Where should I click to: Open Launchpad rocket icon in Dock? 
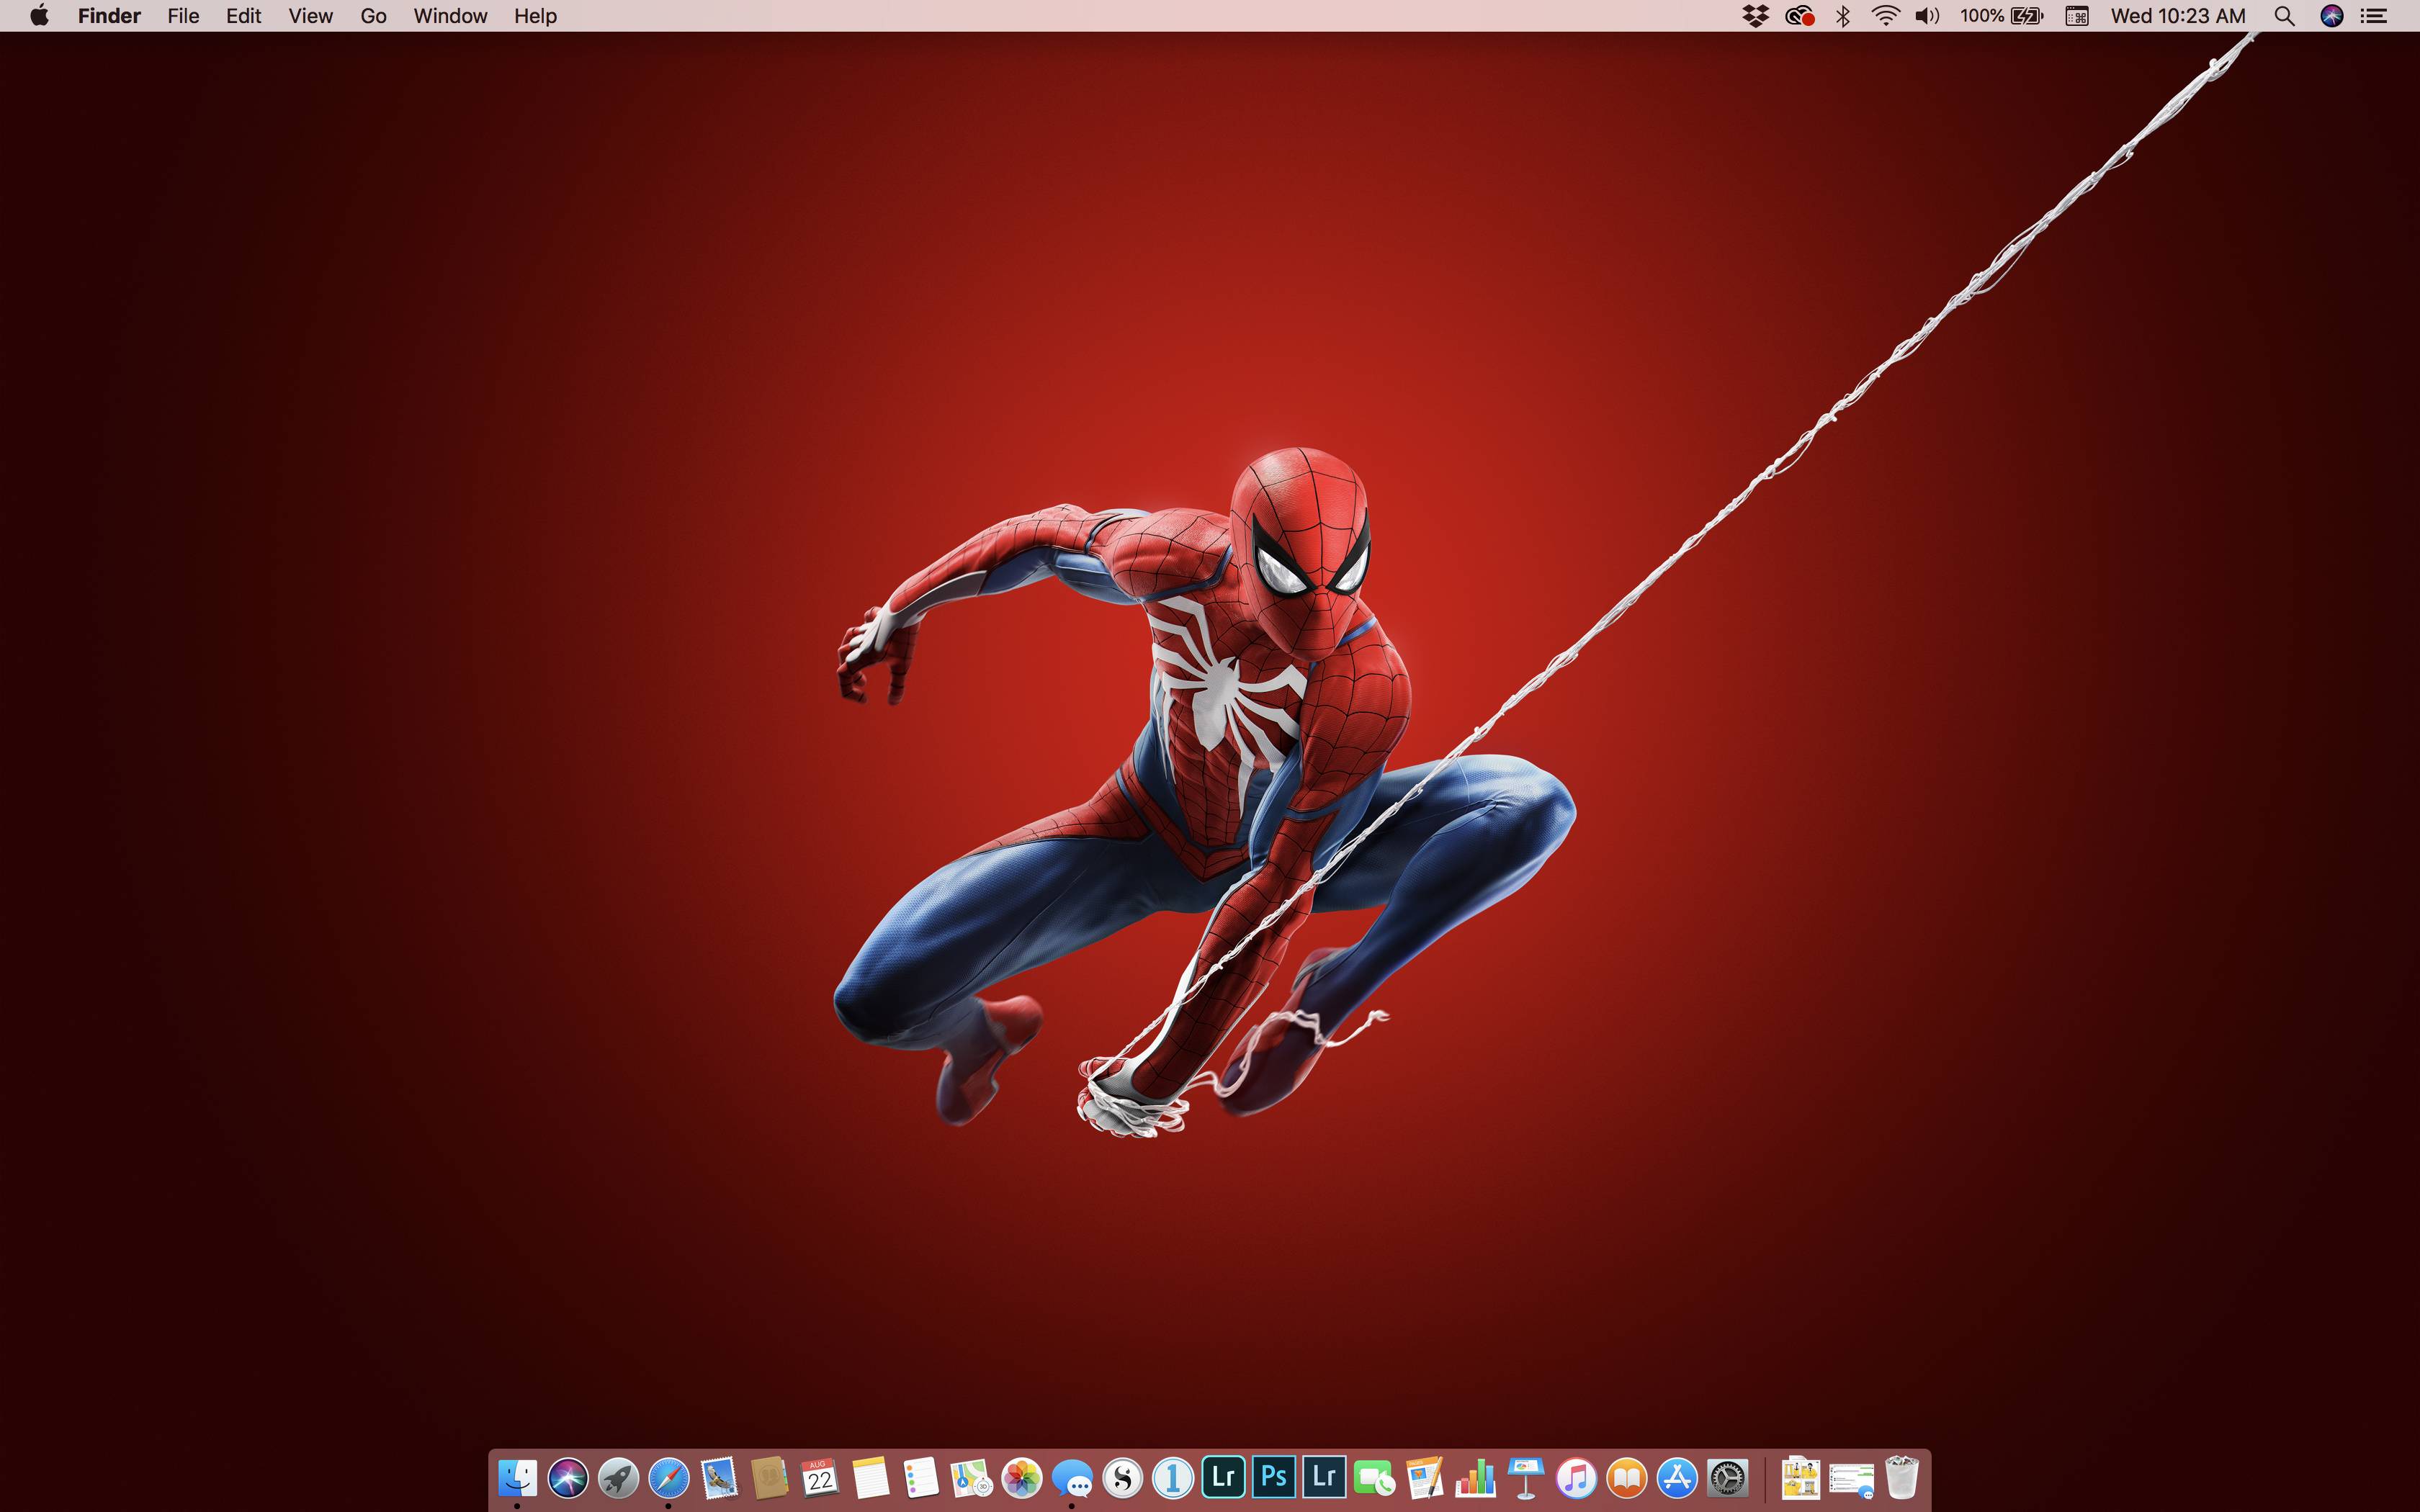(x=618, y=1477)
